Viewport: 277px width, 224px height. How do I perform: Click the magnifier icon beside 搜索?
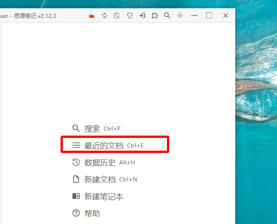(76, 128)
